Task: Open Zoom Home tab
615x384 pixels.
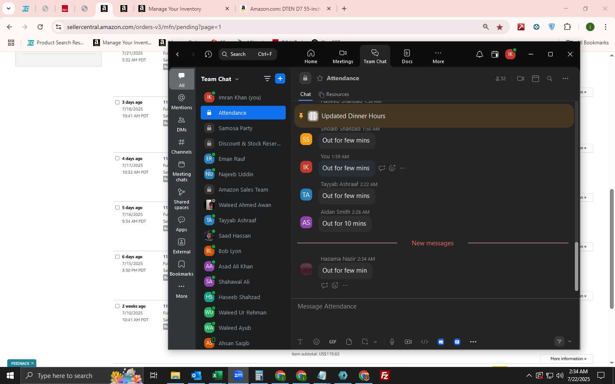Action: pyautogui.click(x=310, y=56)
